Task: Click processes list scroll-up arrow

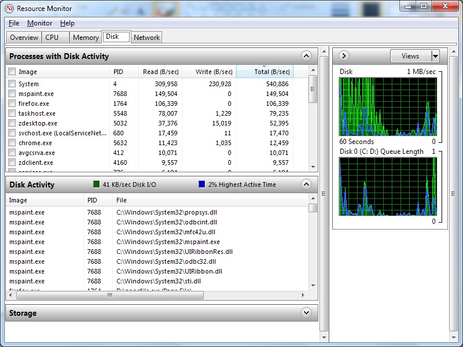Action: (313, 70)
